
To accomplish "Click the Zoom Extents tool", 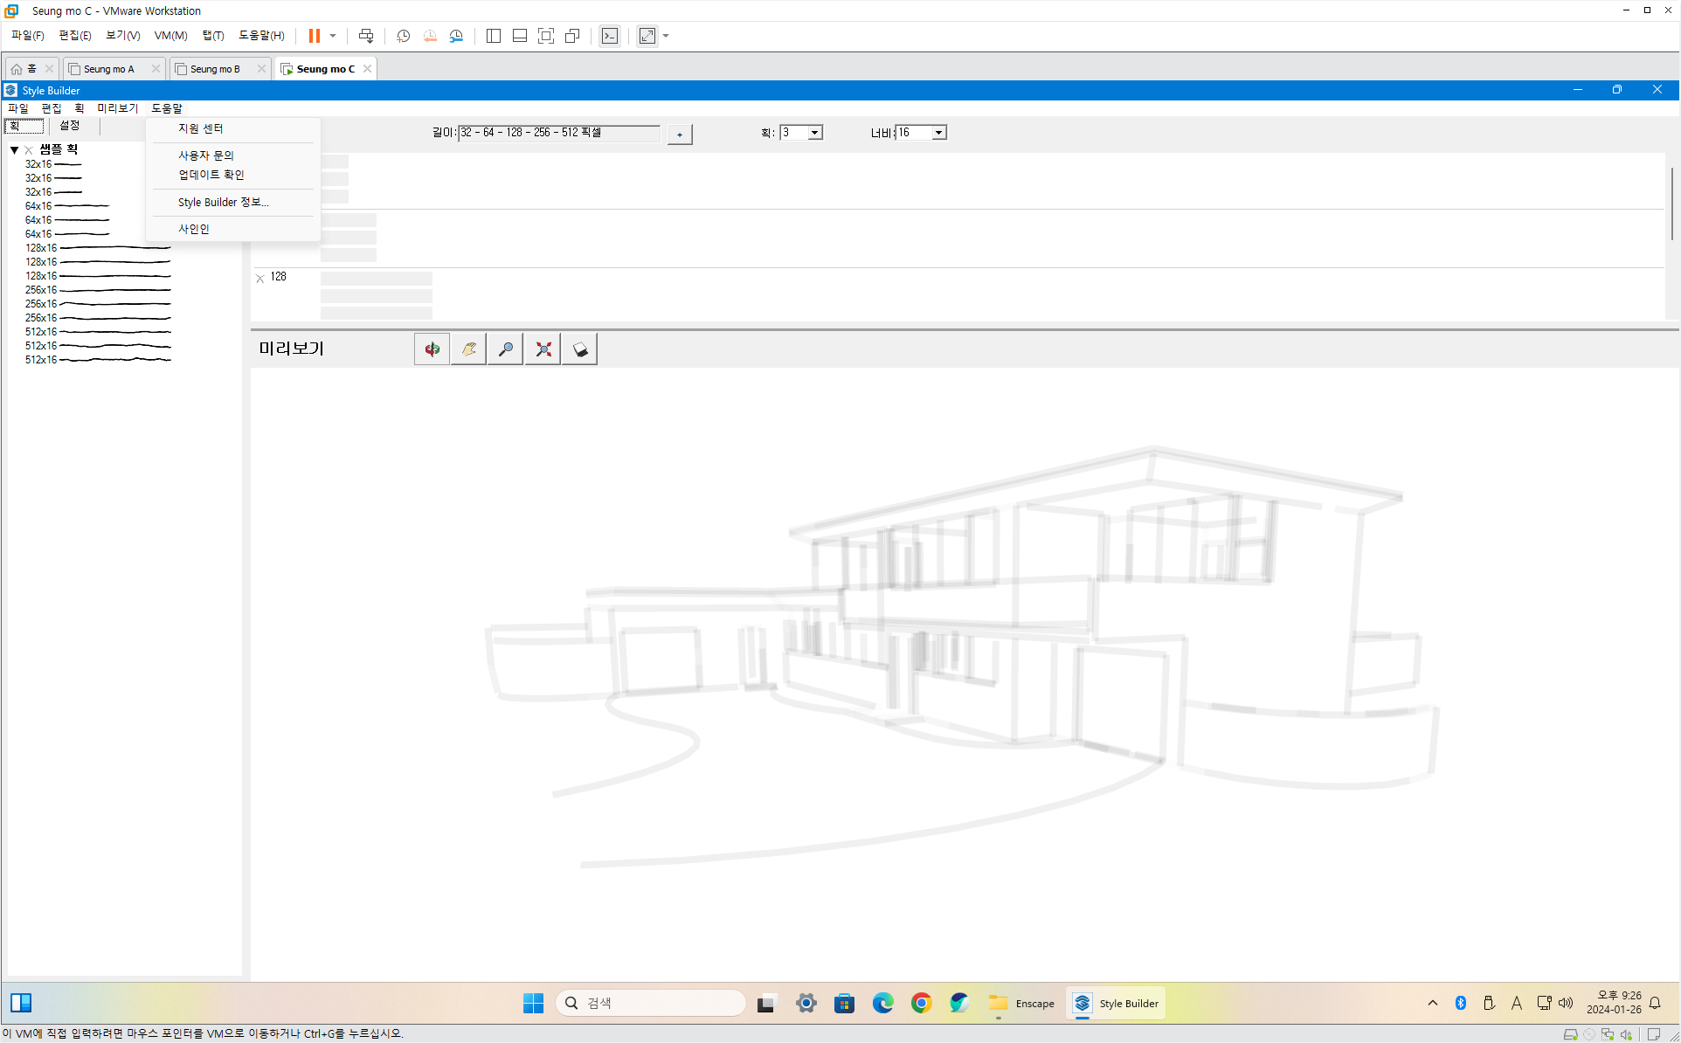I will 543,349.
